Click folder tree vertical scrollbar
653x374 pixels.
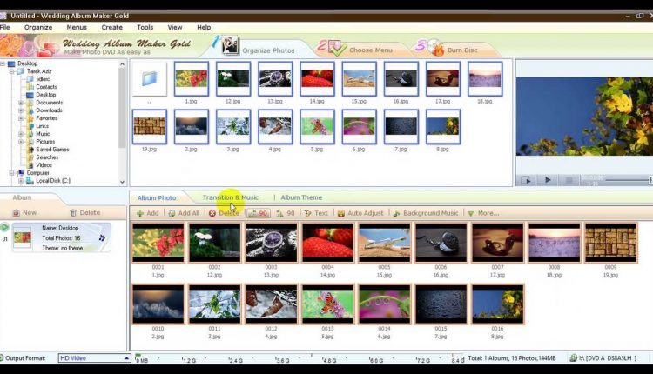tap(122, 123)
